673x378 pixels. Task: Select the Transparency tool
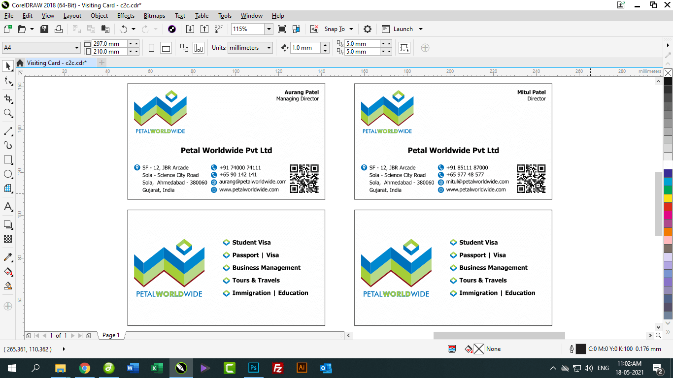(8, 239)
